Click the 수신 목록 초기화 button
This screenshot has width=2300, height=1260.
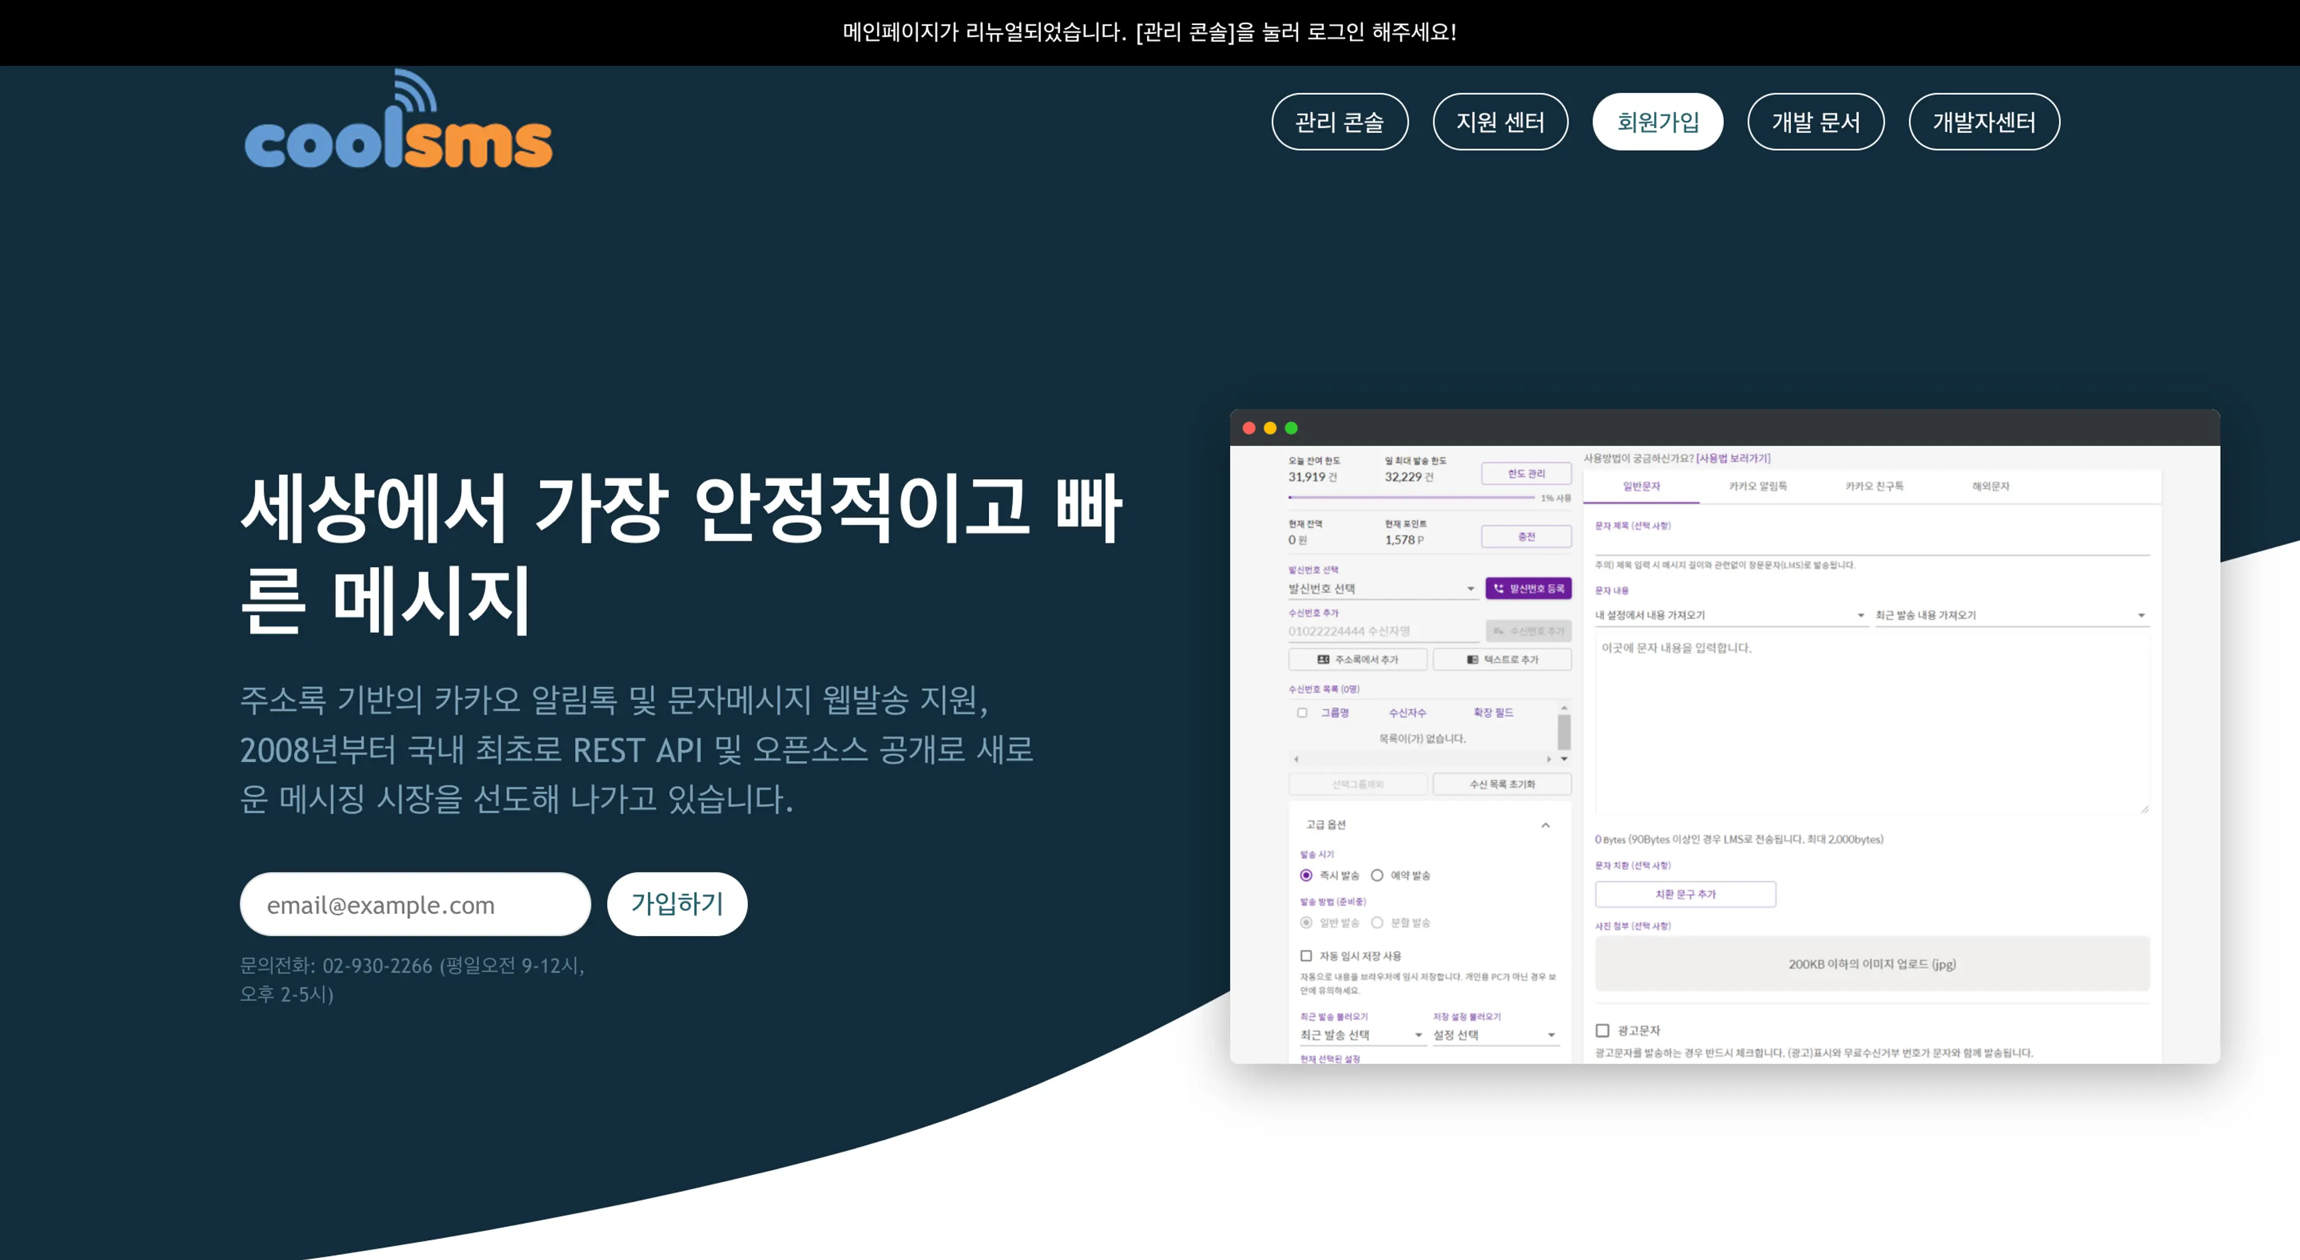click(1503, 784)
